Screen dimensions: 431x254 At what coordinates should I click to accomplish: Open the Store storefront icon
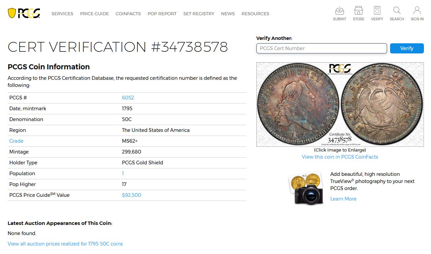click(x=358, y=10)
